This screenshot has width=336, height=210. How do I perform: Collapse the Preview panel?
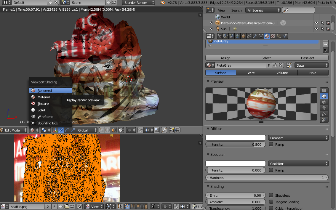(x=208, y=81)
